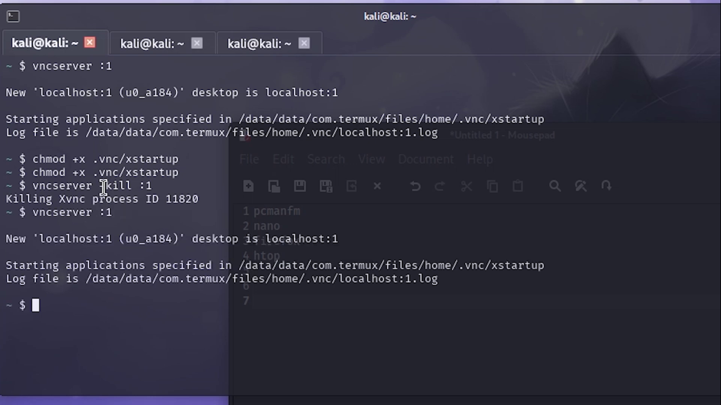The height and width of the screenshot is (405, 721).
Task: Switch to the second kali@kali terminal tab
Action: pyautogui.click(x=152, y=44)
